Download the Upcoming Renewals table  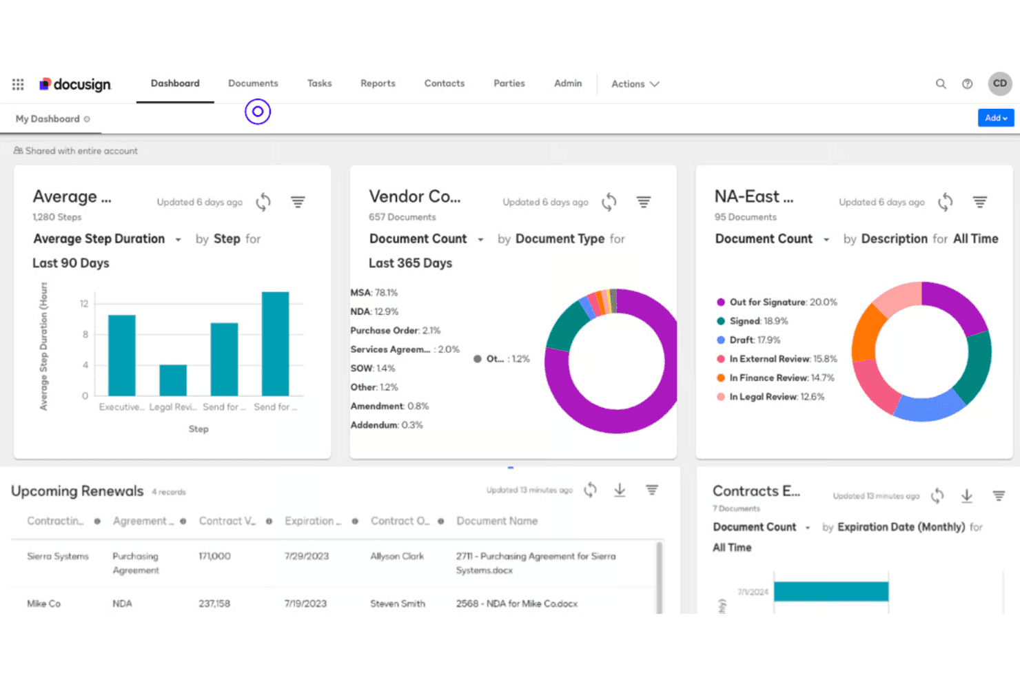pos(620,490)
